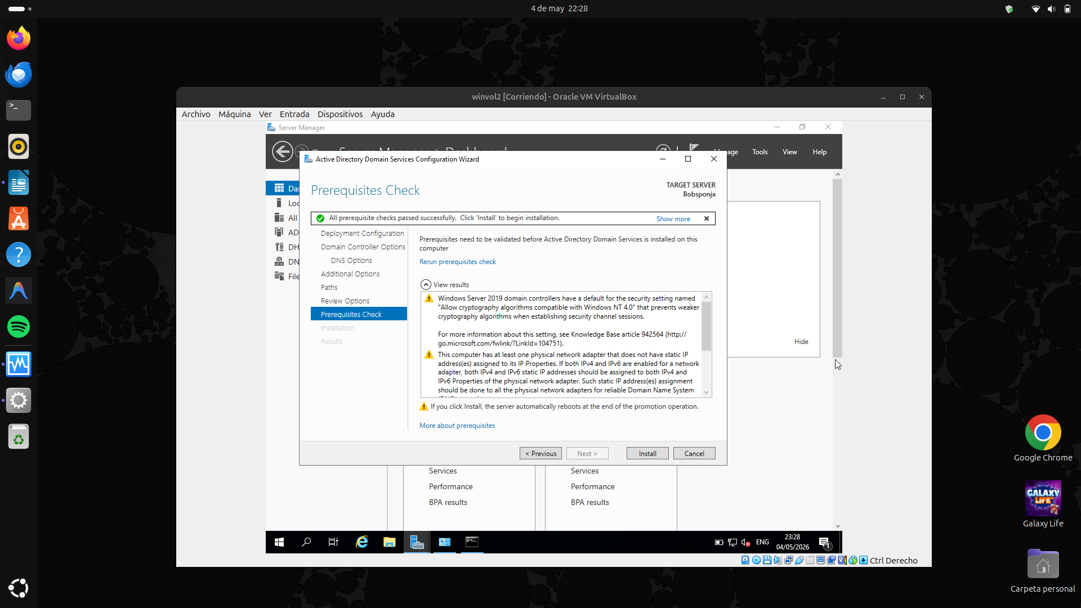This screenshot has height=608, width=1081.
Task: Click Hide in the Server Manager dashboard
Action: pyautogui.click(x=801, y=342)
